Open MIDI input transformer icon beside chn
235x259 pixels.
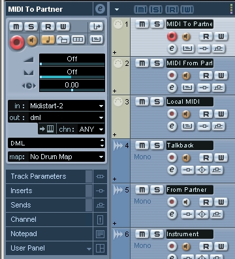[47, 129]
